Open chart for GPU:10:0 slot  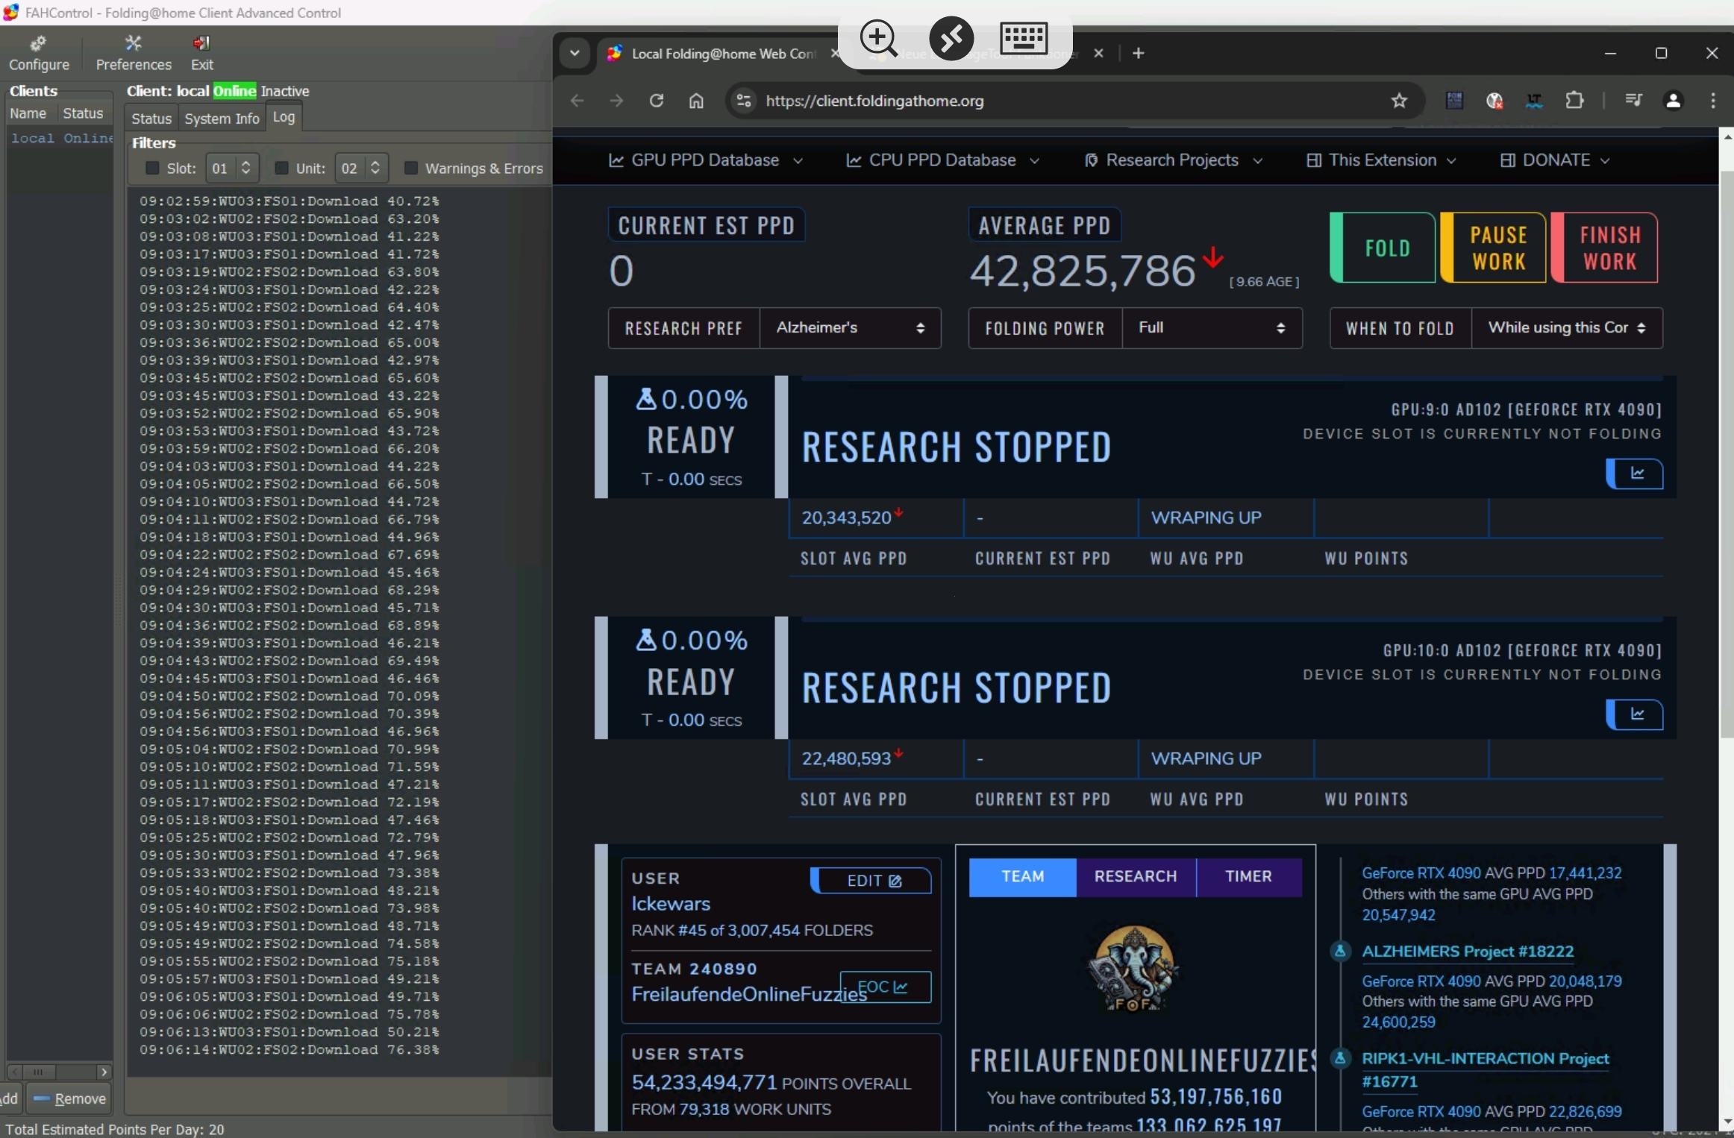(x=1635, y=714)
